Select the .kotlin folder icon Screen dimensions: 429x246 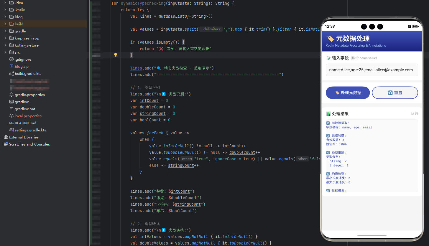[11, 10]
